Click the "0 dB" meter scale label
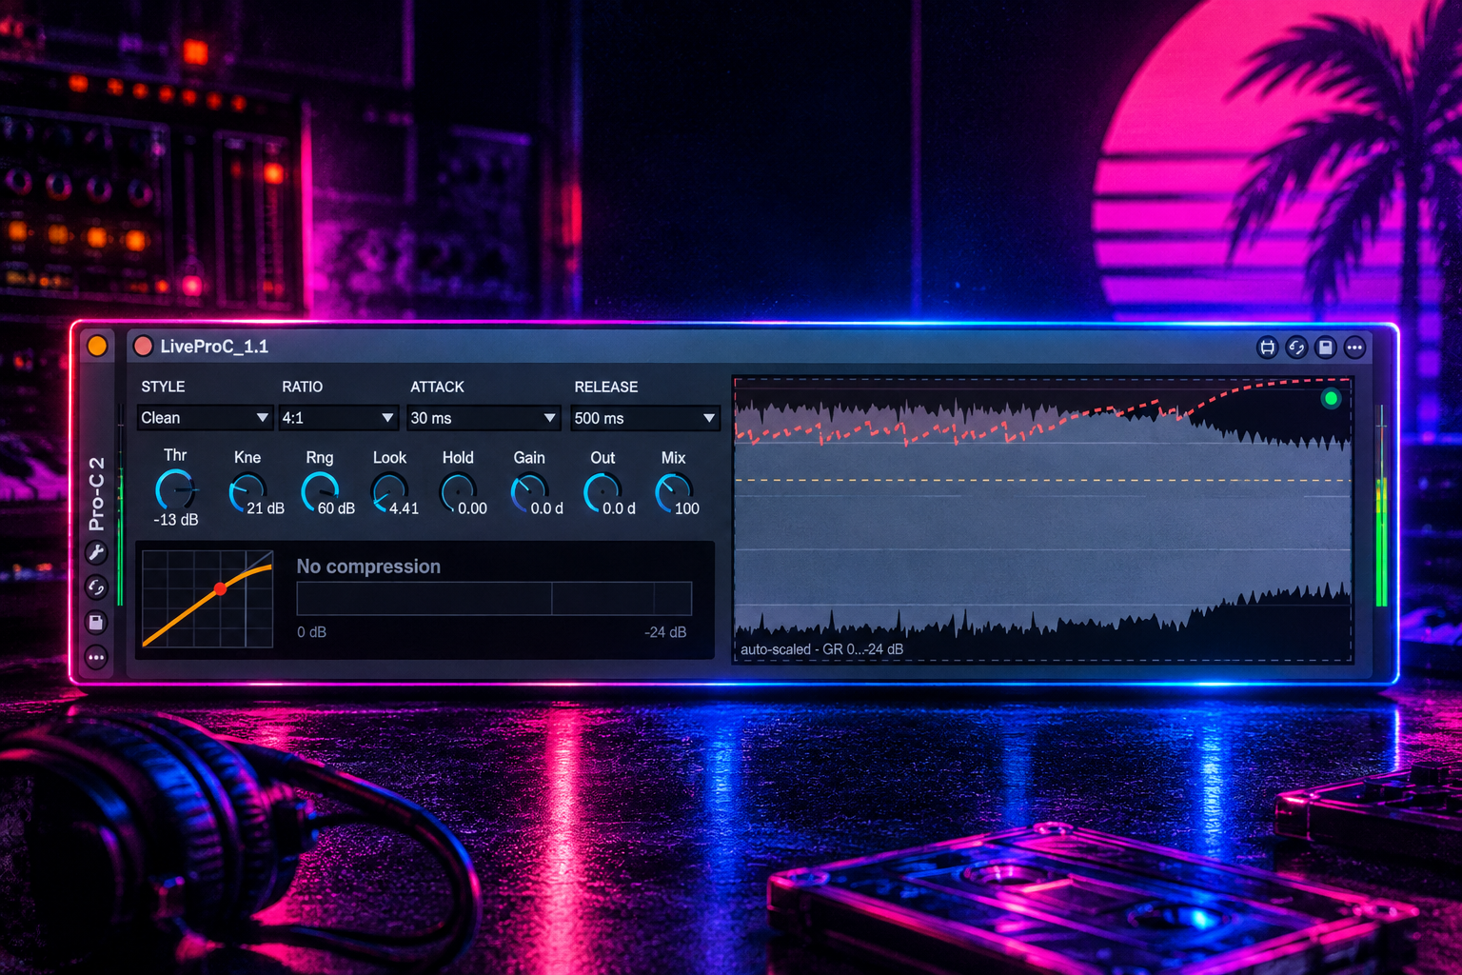This screenshot has width=1462, height=975. (311, 632)
